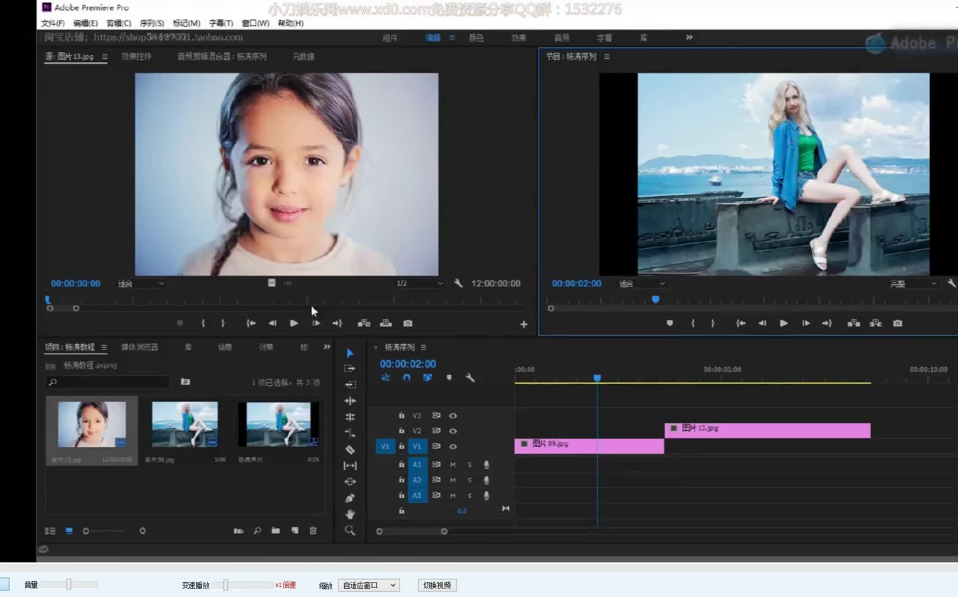Open the 自适应窗口 zoom dropdown

369,585
